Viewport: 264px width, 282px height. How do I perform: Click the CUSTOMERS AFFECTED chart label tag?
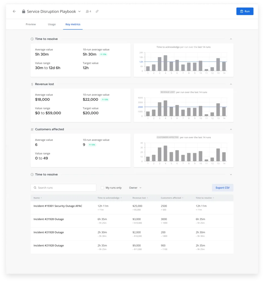click(168, 137)
